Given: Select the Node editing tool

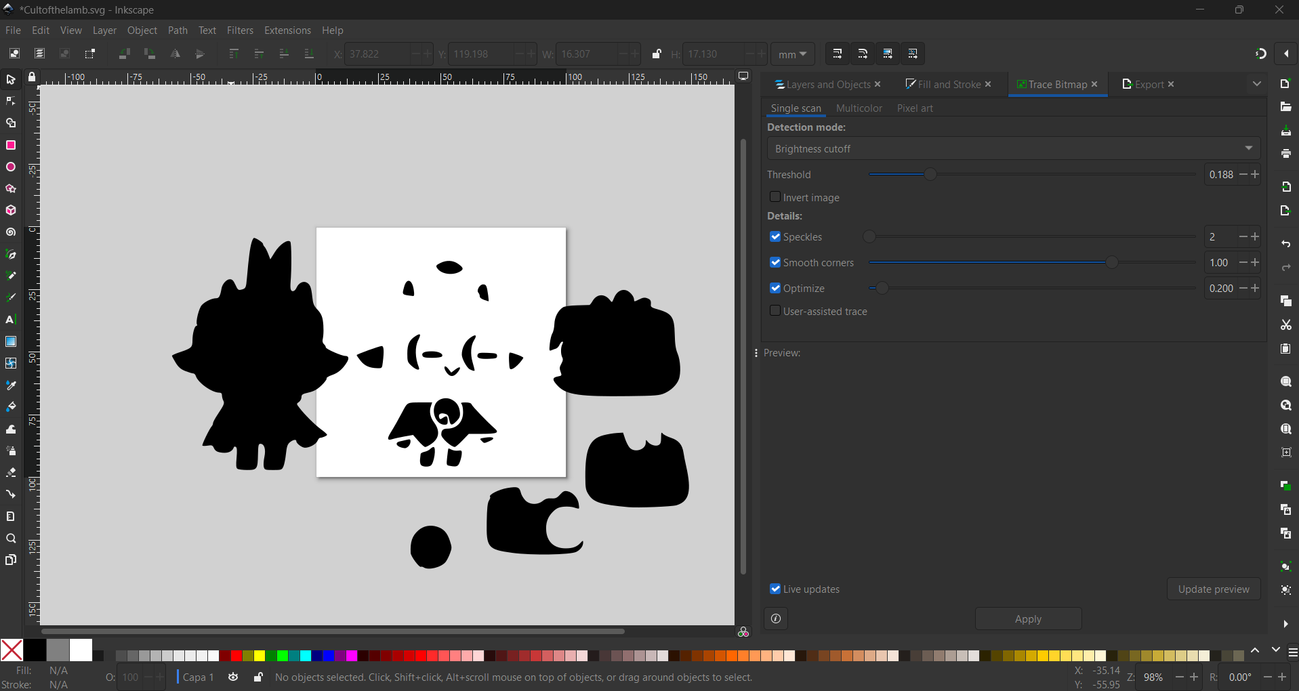Looking at the screenshot, I should point(11,102).
